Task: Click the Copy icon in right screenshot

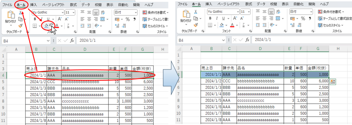Action: click(196, 19)
